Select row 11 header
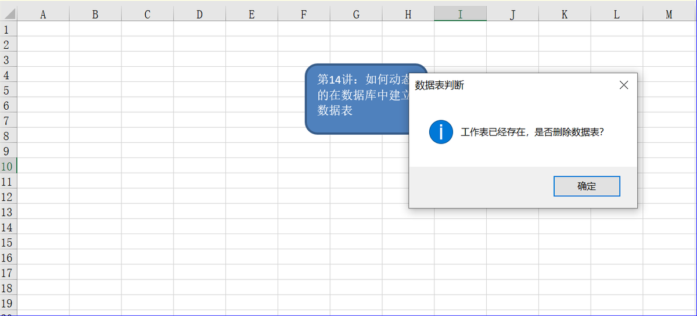The width and height of the screenshot is (697, 316). coord(8,181)
